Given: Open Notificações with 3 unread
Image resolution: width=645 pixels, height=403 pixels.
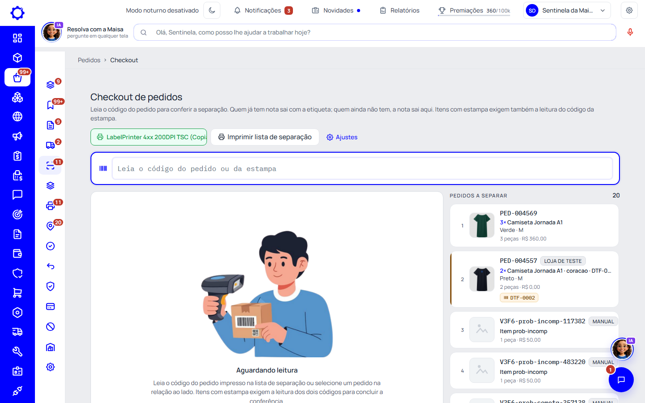Looking at the screenshot, I should click(x=263, y=10).
